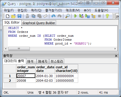Screen dimensions: 121x97
Task: Execute query and save results to file
Action: [x=88, y=16]
